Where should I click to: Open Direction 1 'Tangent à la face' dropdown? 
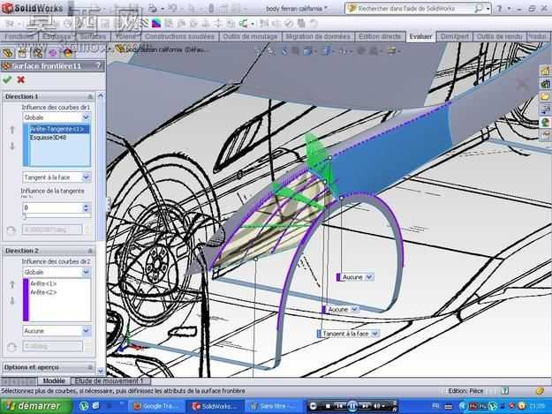[x=87, y=177]
